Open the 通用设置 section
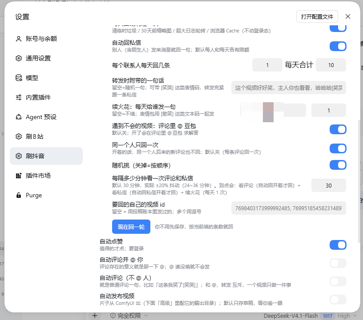 pyautogui.click(x=46, y=58)
